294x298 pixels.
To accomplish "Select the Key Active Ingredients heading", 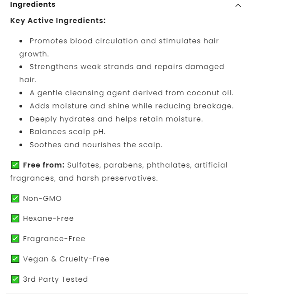I will (58, 21).
